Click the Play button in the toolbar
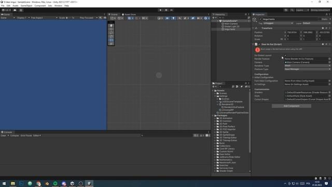332x187 pixels. tap(160, 10)
